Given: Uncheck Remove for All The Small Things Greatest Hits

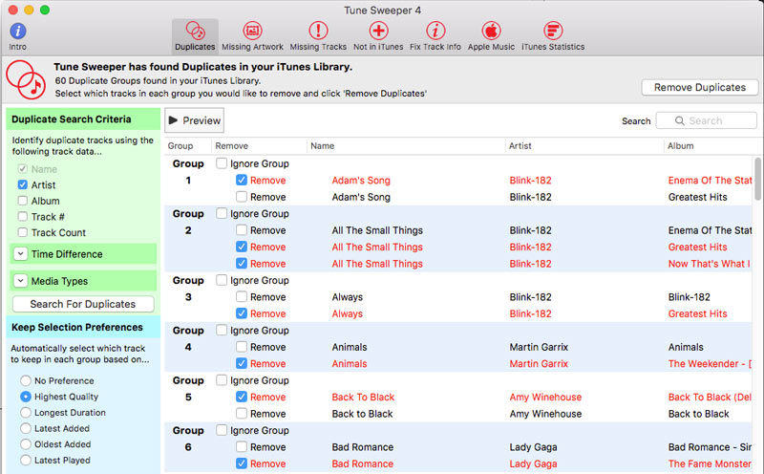Looking at the screenshot, I should point(242,247).
